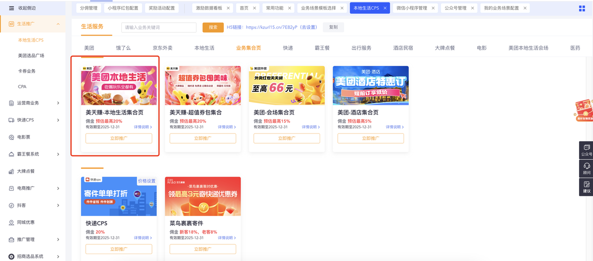
Task: Select the 美团本地生活会场 category tab
Action: (x=528, y=48)
